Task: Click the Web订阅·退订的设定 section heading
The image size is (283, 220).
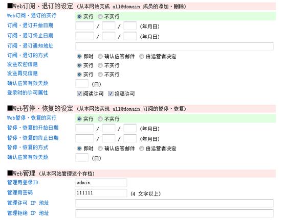Action: pyautogui.click(x=40, y=6)
